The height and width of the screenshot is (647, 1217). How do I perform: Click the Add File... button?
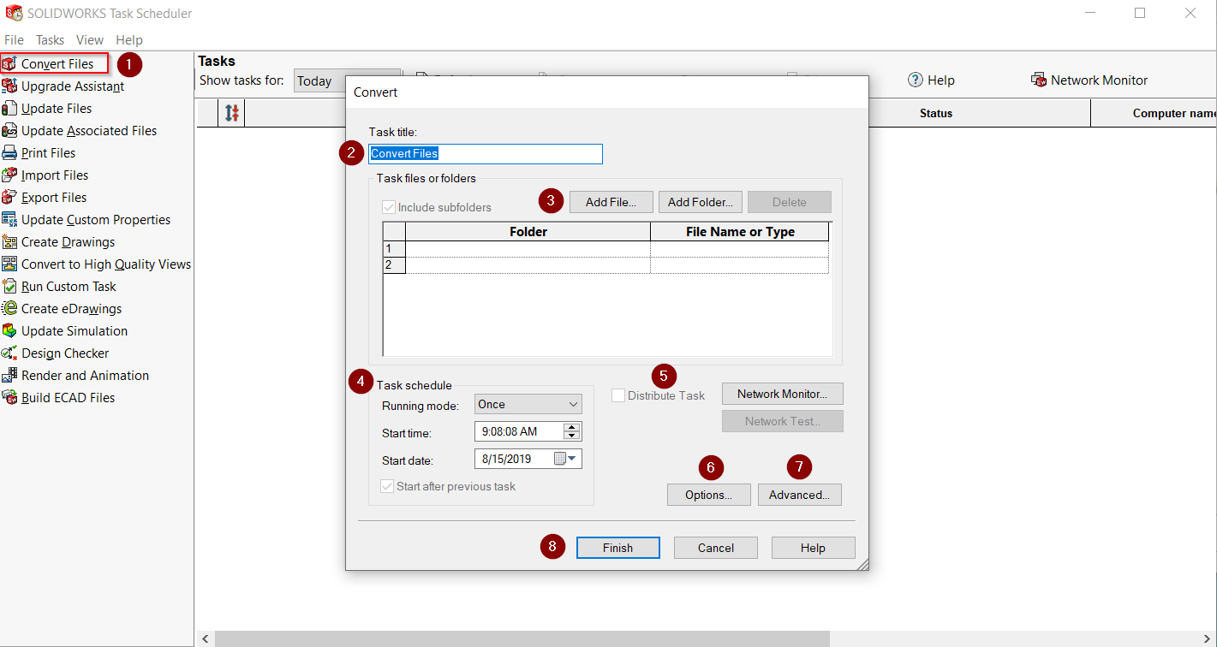point(611,202)
